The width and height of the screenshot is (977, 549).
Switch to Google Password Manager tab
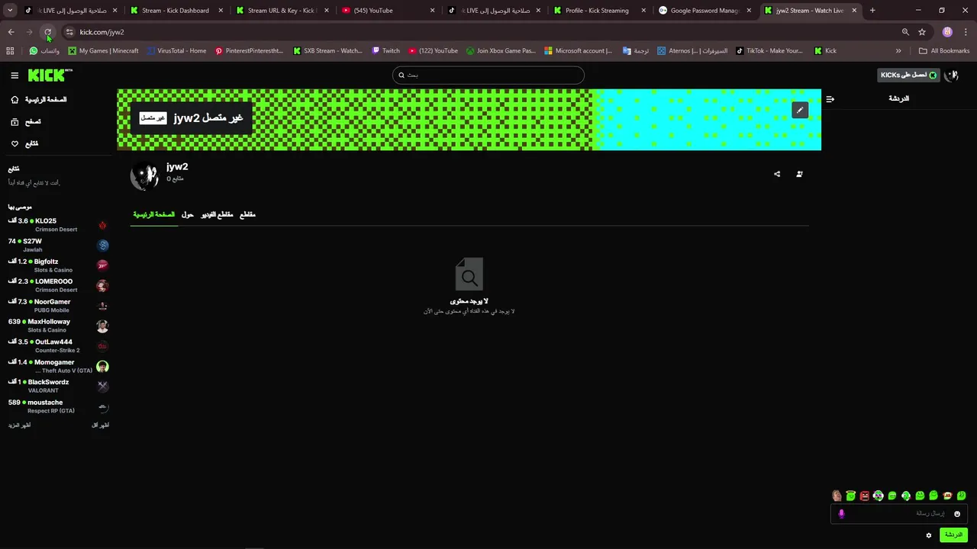click(705, 11)
